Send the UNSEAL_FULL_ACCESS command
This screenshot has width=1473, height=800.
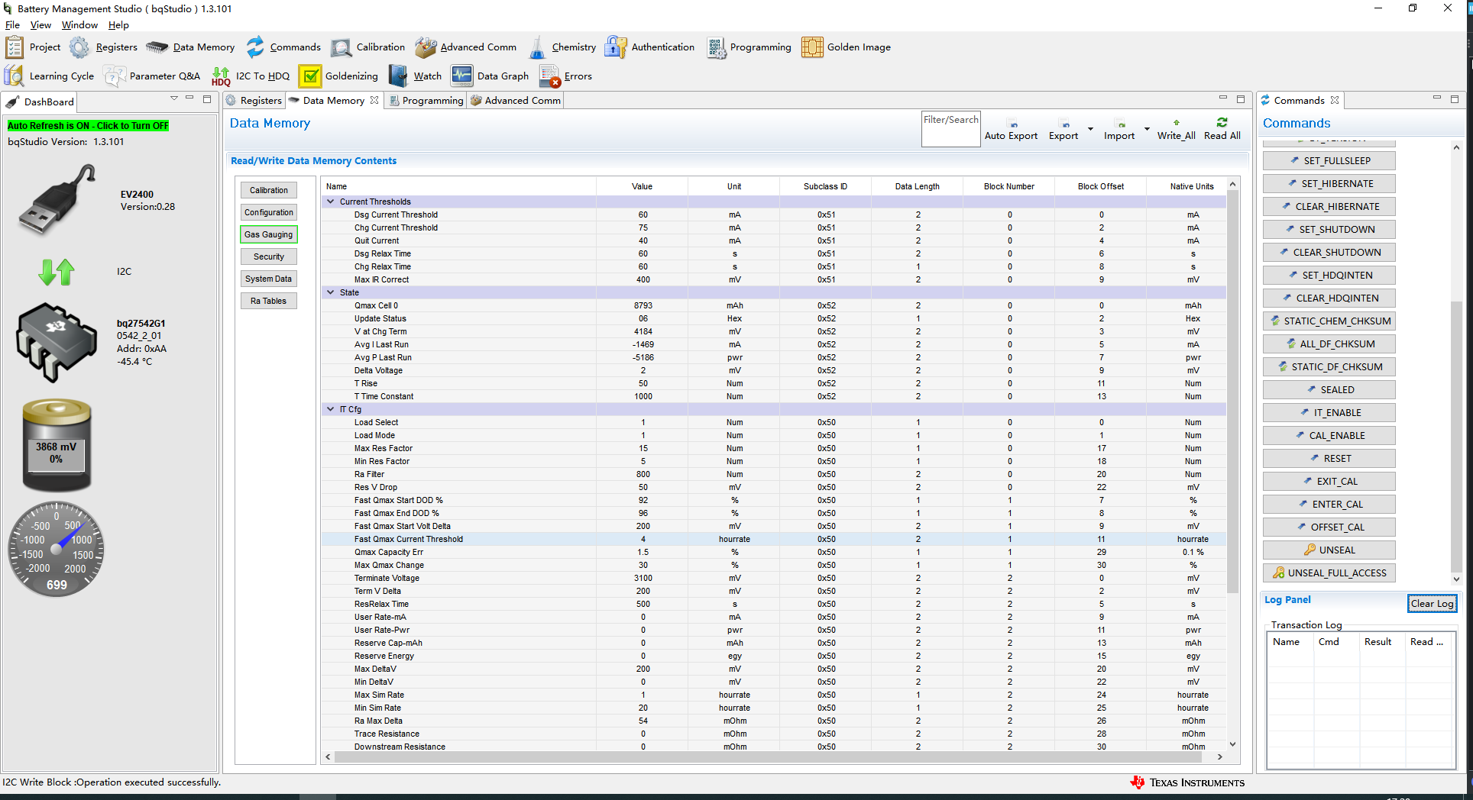[x=1329, y=573]
